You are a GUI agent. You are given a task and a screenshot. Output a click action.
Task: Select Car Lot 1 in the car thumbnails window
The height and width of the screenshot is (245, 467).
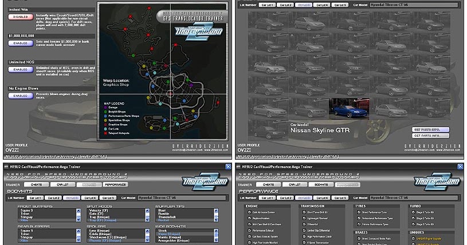[x=267, y=5]
